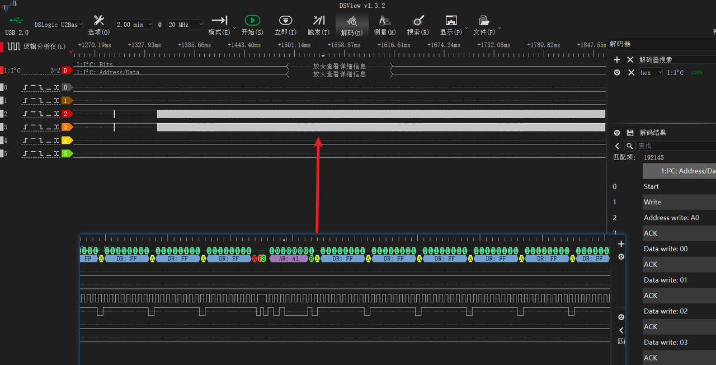The width and height of the screenshot is (716, 365).
Task: Open the 模式 (Mode) menu
Action: pos(219,24)
